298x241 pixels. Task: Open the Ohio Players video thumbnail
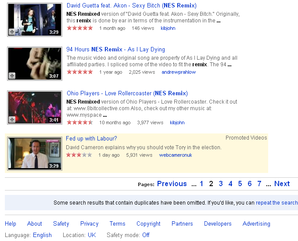click(35, 108)
